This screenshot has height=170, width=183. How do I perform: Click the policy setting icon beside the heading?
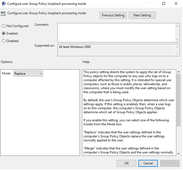(x=3, y=14)
